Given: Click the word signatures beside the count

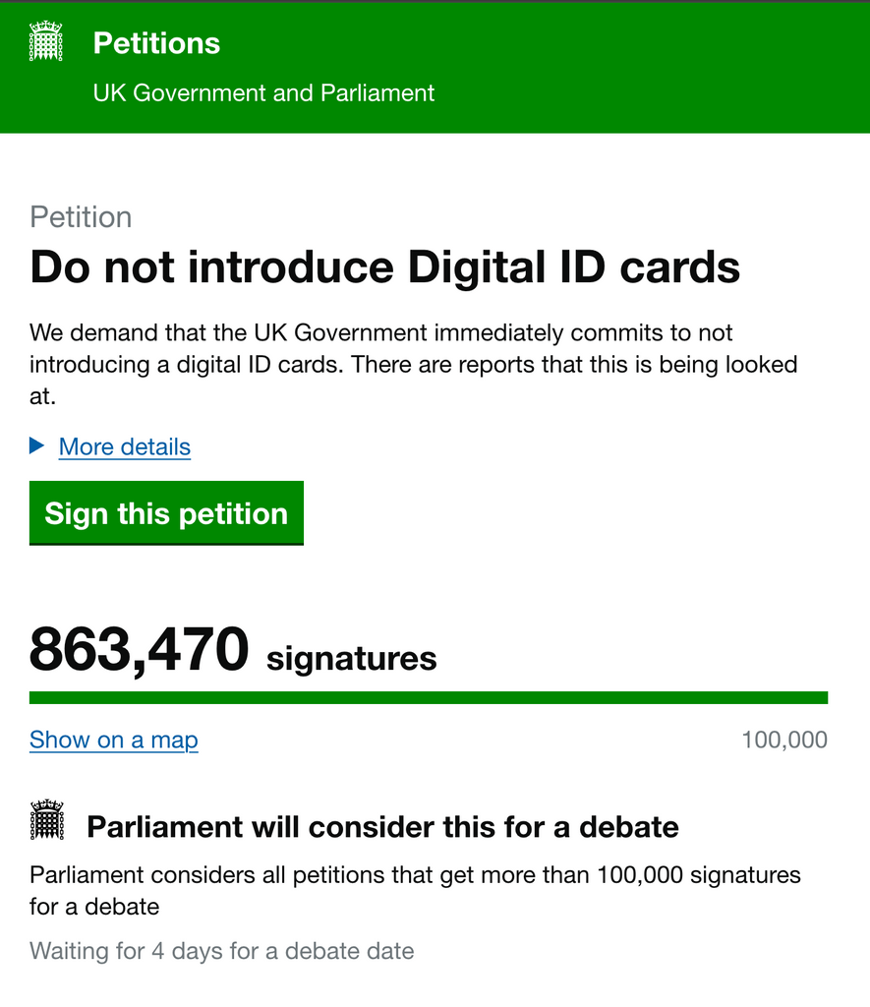Looking at the screenshot, I should tap(351, 658).
